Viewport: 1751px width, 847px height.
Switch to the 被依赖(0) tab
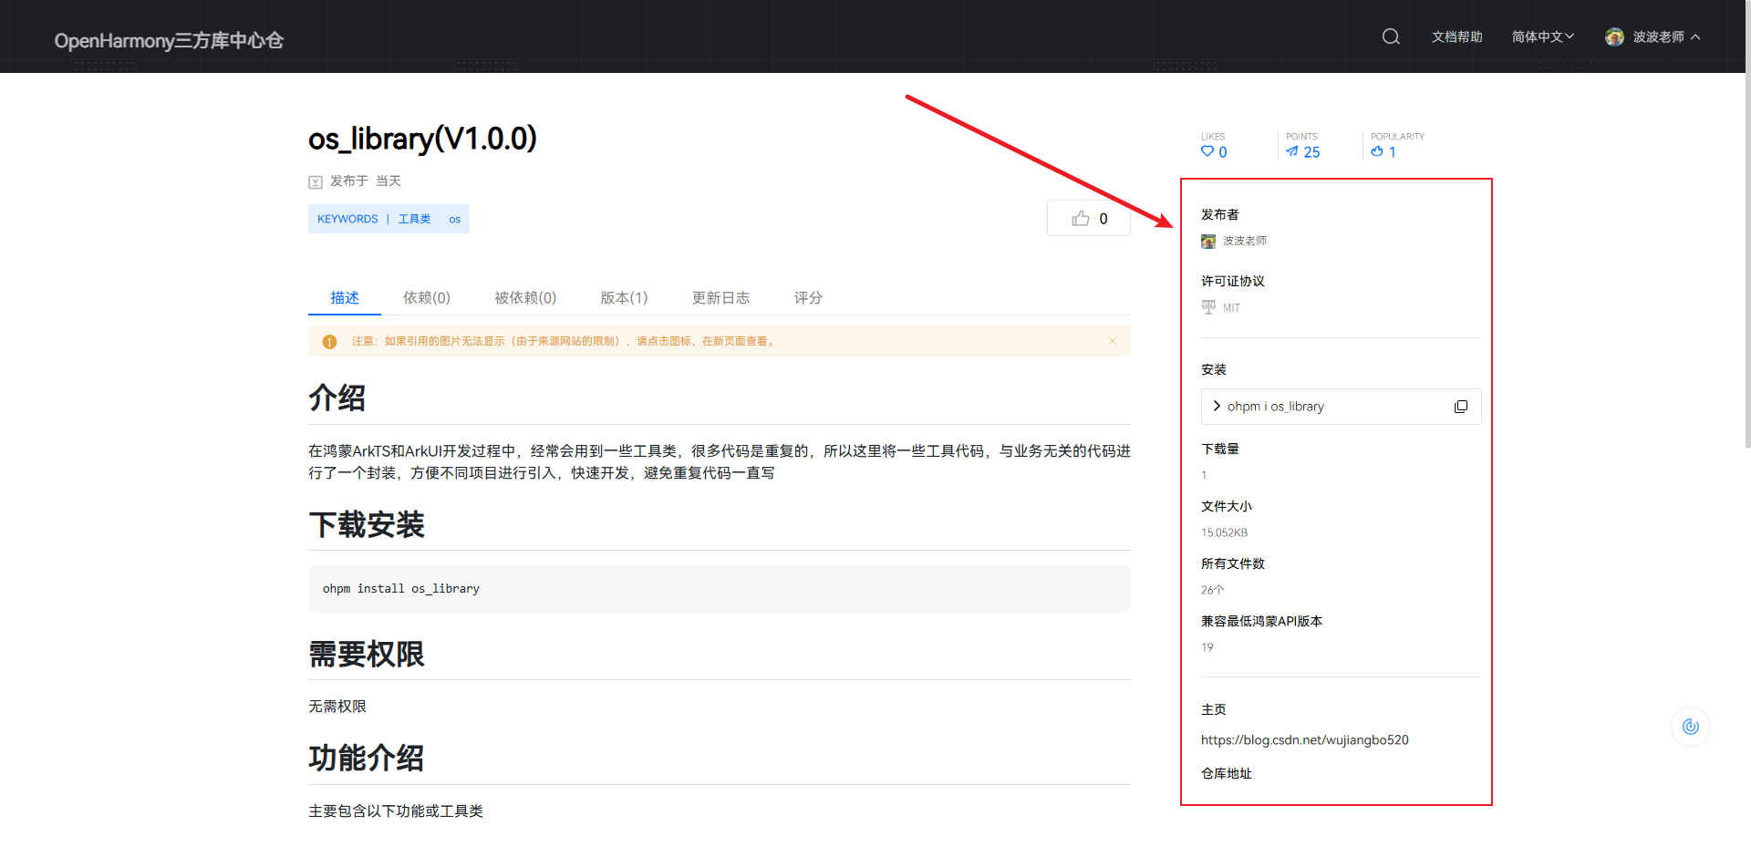pos(525,297)
